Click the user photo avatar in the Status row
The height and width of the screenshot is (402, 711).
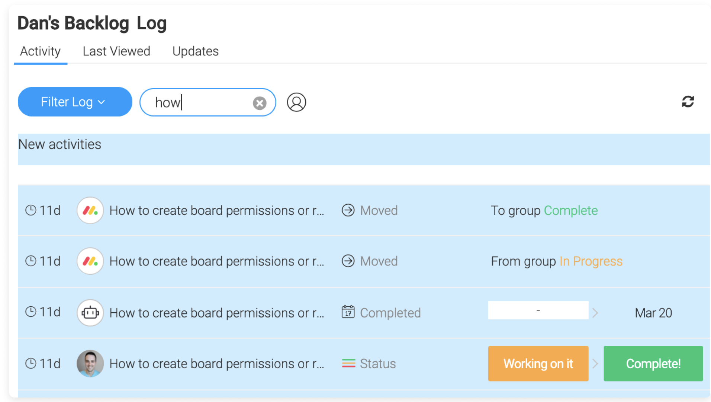(90, 364)
